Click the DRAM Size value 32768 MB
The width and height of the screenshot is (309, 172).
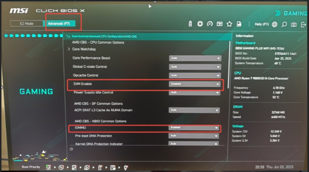click(x=278, y=112)
